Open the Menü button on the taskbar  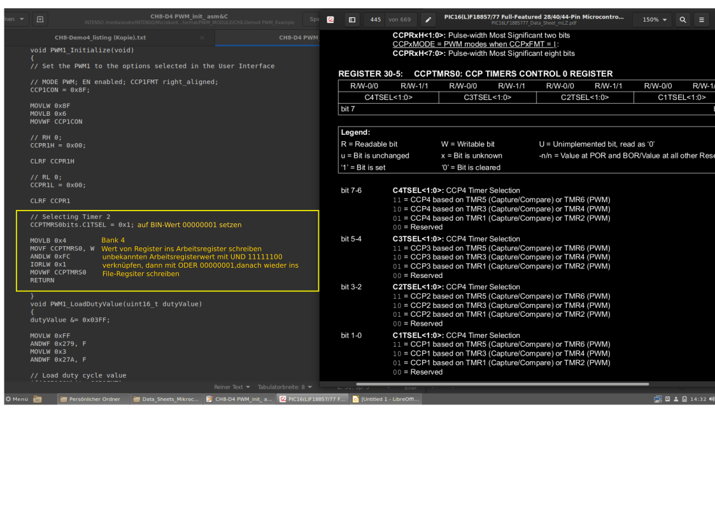click(x=17, y=399)
